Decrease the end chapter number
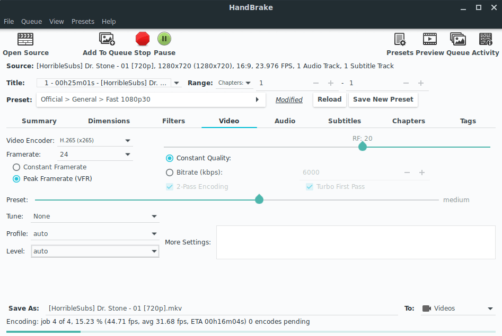Screen dimensions: 502x336 click(x=406, y=83)
